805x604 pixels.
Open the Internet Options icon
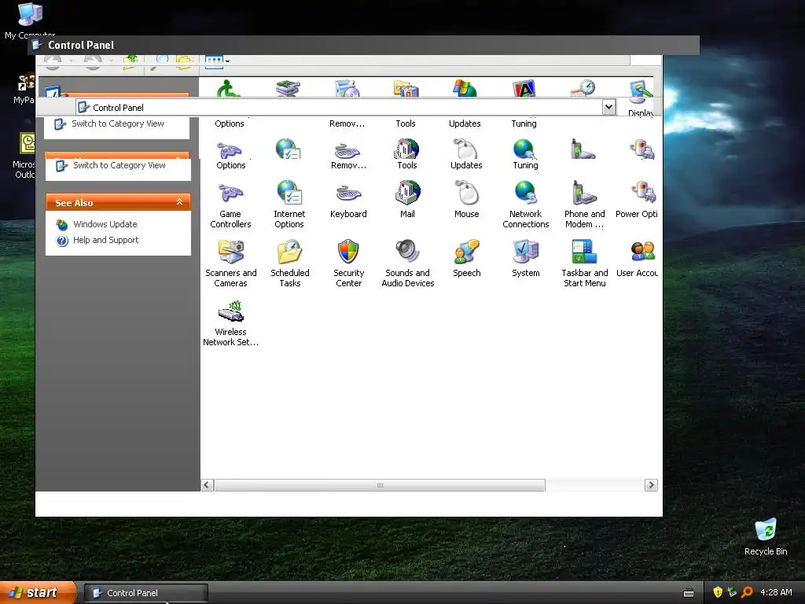click(289, 205)
